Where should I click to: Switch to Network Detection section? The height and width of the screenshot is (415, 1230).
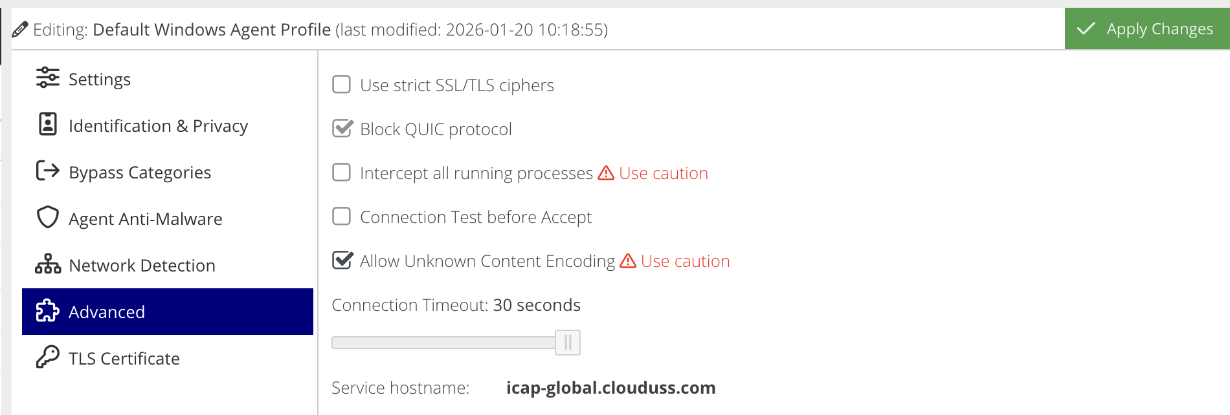[x=142, y=266]
